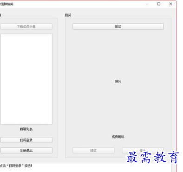Click the 下载成员头像 button
This screenshot has width=183, height=172.
click(26, 26)
